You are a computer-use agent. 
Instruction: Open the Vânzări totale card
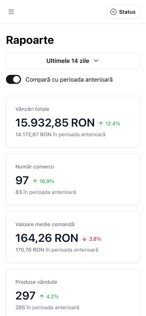pyautogui.click(x=73, y=122)
